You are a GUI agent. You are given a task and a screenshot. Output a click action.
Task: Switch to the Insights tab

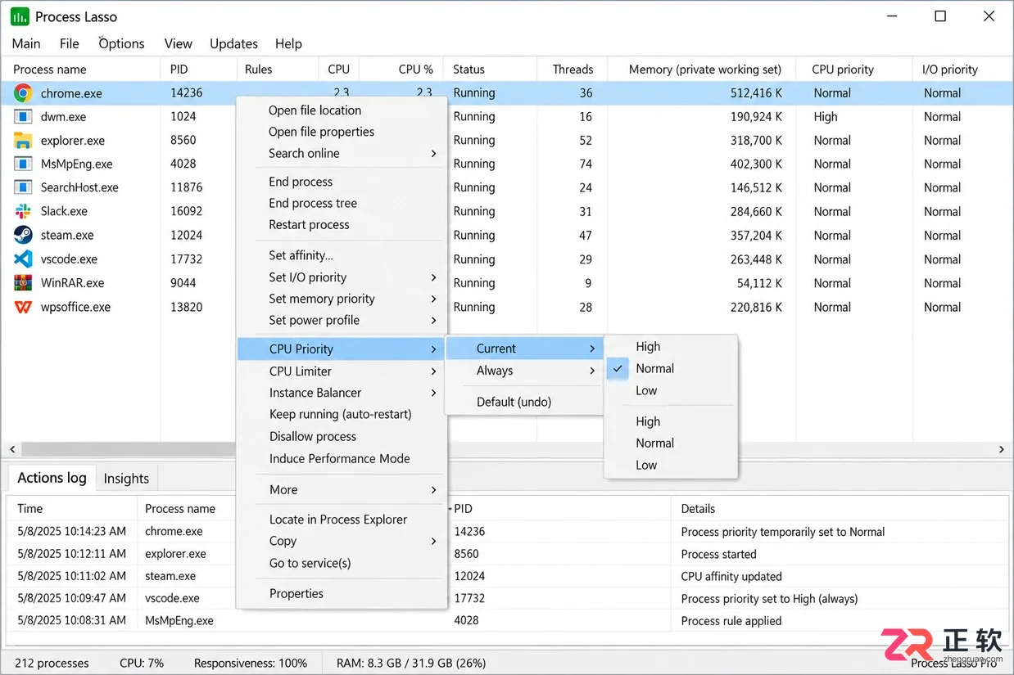[126, 479]
